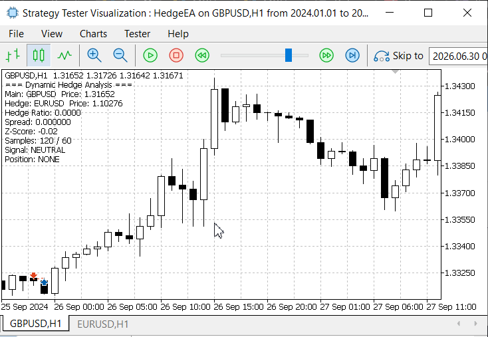Zoom in on the chart

(94, 55)
